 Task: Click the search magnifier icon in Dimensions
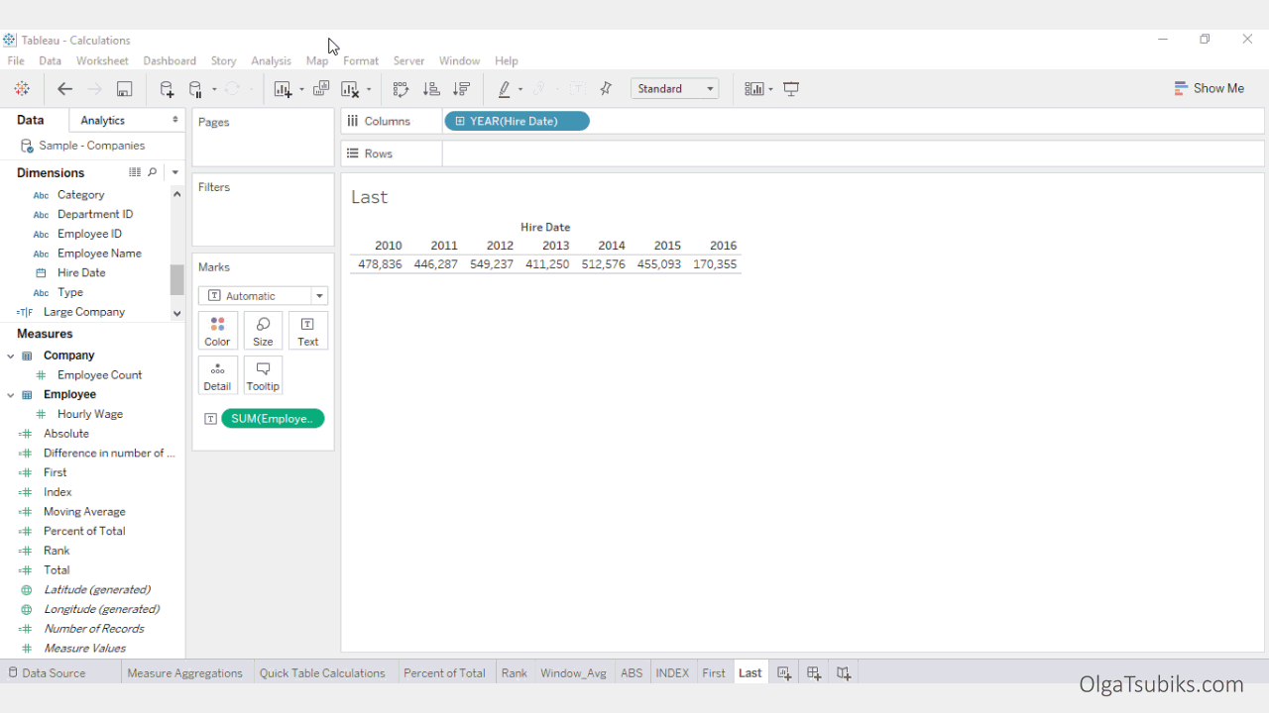point(153,172)
